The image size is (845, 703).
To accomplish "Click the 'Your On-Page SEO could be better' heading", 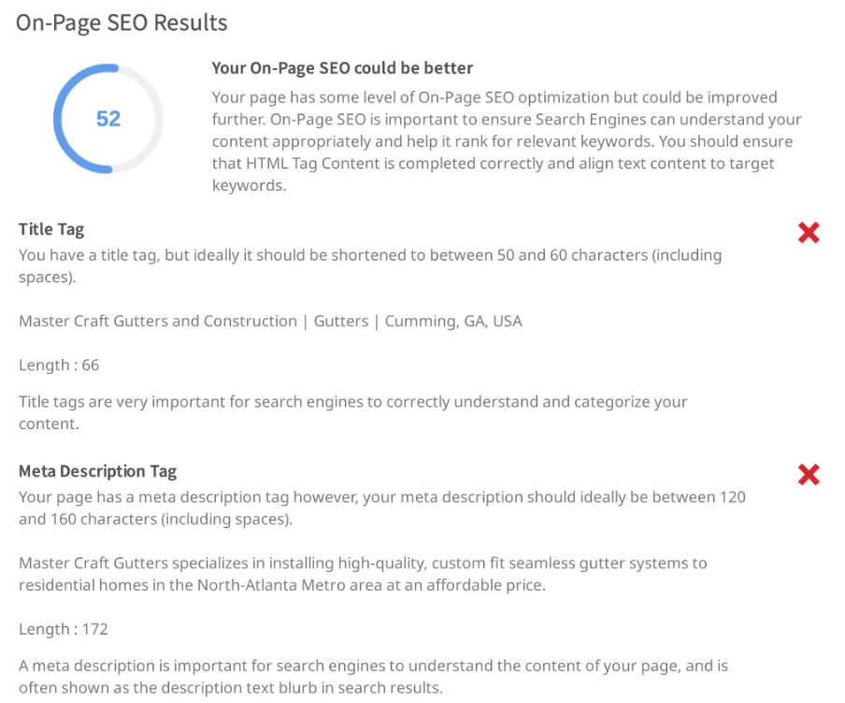I will coord(342,68).
